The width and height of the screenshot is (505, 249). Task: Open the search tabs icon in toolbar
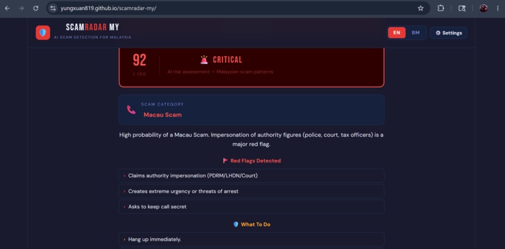click(462, 8)
